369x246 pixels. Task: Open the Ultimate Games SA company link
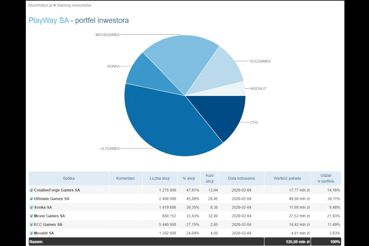tap(52, 199)
